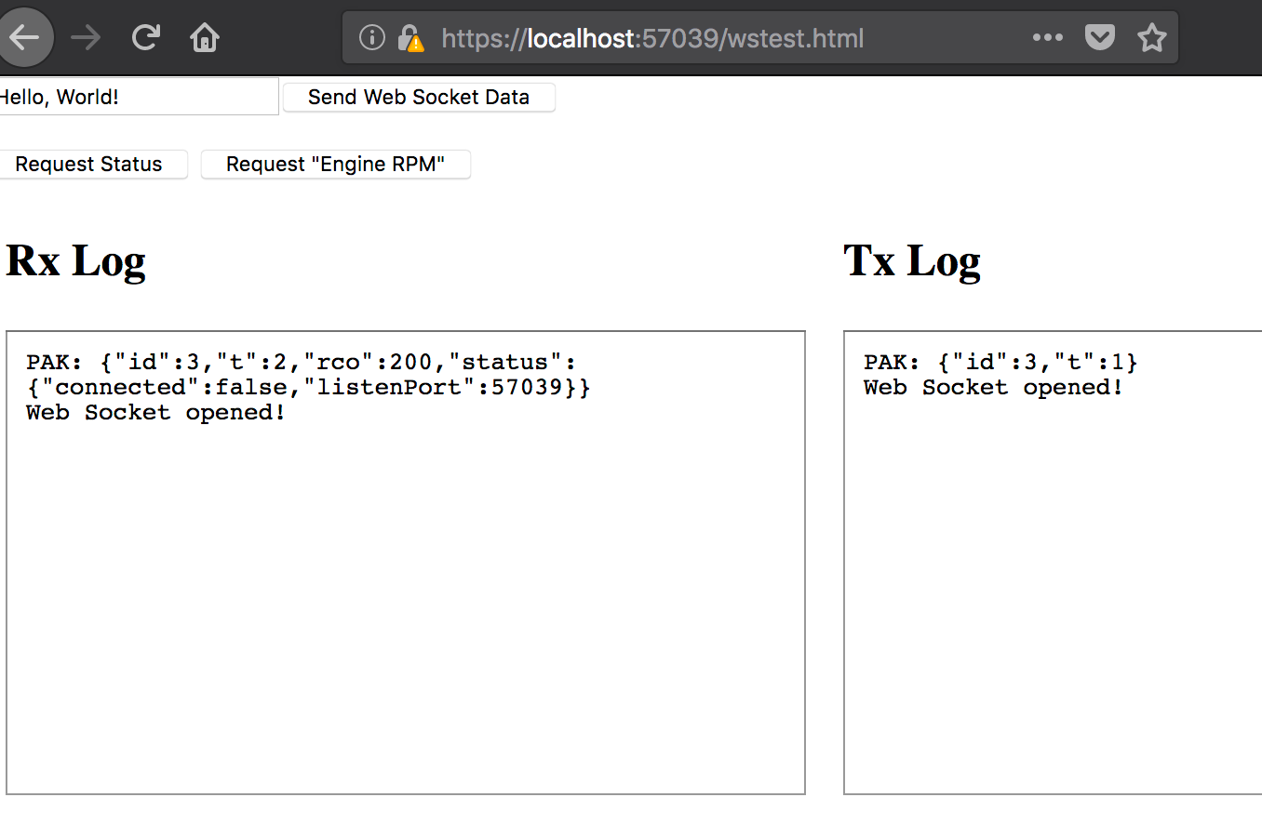1262x824 pixels.
Task: Click PAK: {"id":3,"t":1} in Tx Log
Action: tap(1001, 362)
